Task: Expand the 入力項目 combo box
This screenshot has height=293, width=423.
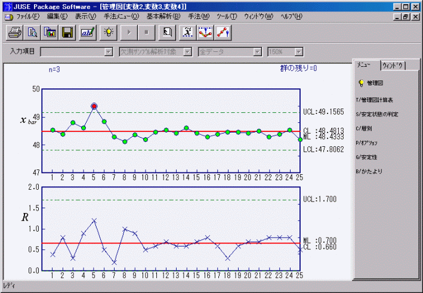Action: [x=109, y=52]
